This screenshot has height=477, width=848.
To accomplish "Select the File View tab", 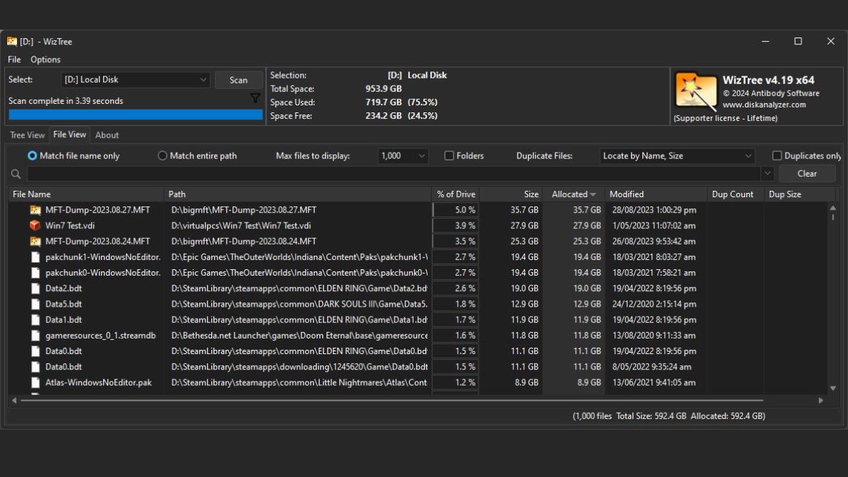I will tap(70, 134).
